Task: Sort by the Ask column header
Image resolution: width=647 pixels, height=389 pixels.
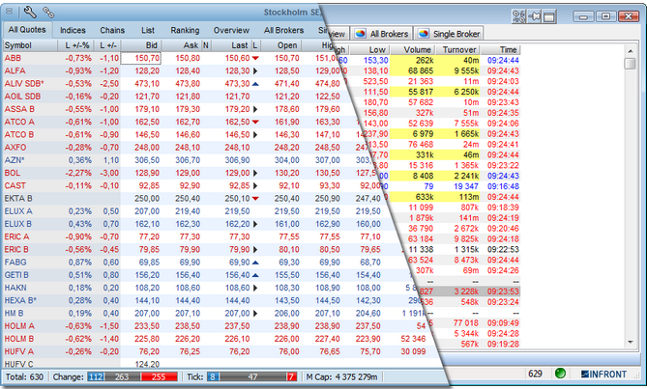Action: pos(182,45)
